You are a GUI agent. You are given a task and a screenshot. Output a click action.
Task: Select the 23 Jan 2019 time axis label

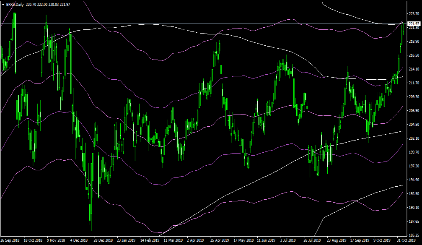[126, 241]
